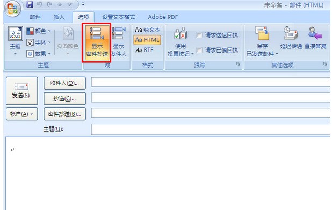Viewport: 332px width, 210px height.
Task: Switch to the 邮件 tab
Action: [x=35, y=17]
